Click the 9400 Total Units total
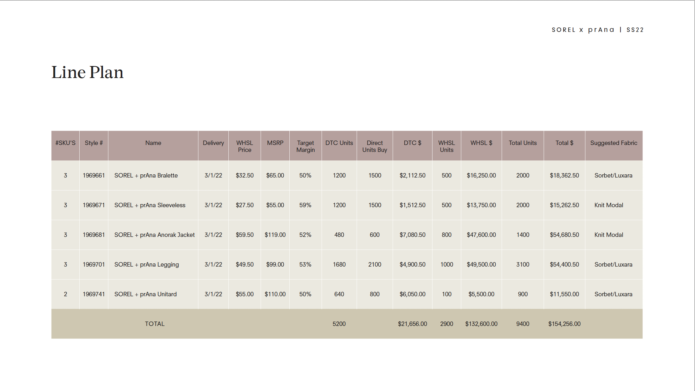This screenshot has width=695, height=391. click(523, 324)
